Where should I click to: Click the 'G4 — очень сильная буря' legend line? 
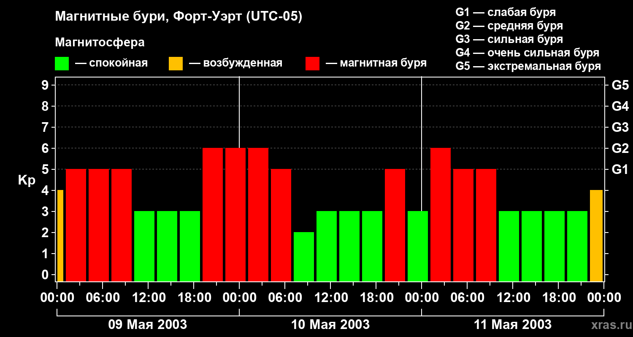[527, 53]
